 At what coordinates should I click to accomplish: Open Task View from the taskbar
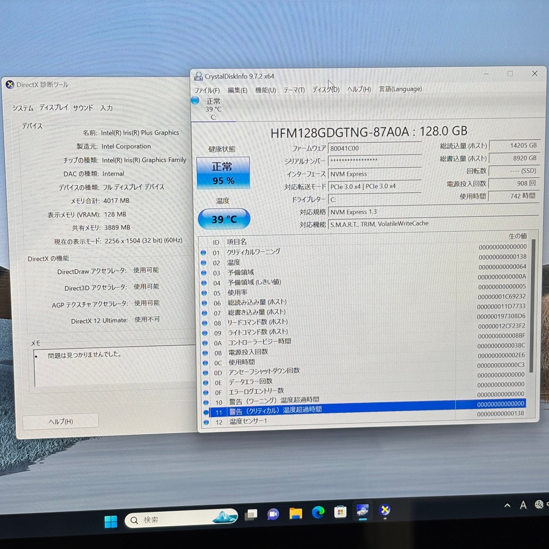pyautogui.click(x=251, y=515)
